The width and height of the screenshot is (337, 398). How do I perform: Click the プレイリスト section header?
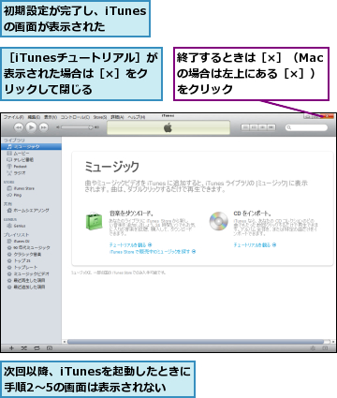point(16,235)
